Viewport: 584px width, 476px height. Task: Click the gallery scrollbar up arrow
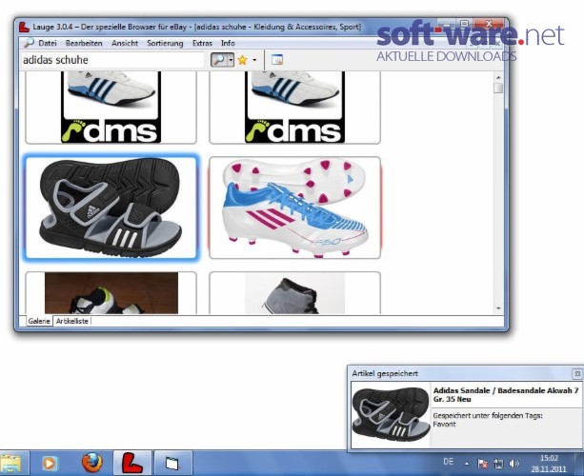click(x=498, y=77)
